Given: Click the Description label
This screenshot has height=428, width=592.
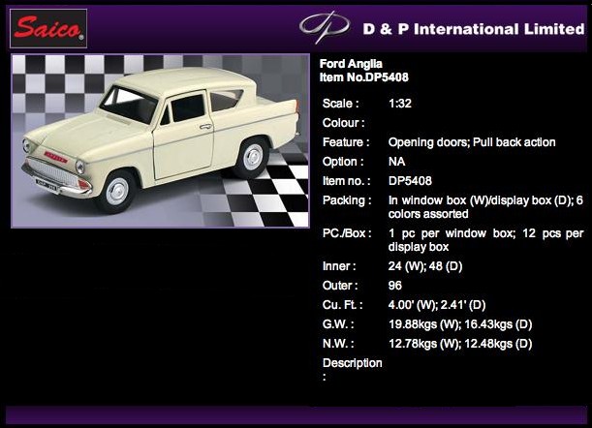Looking at the screenshot, I should click(353, 363).
